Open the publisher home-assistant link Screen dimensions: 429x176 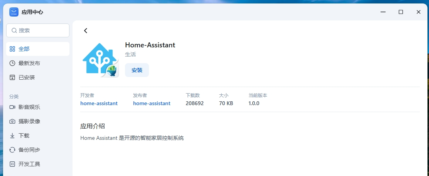tap(152, 103)
